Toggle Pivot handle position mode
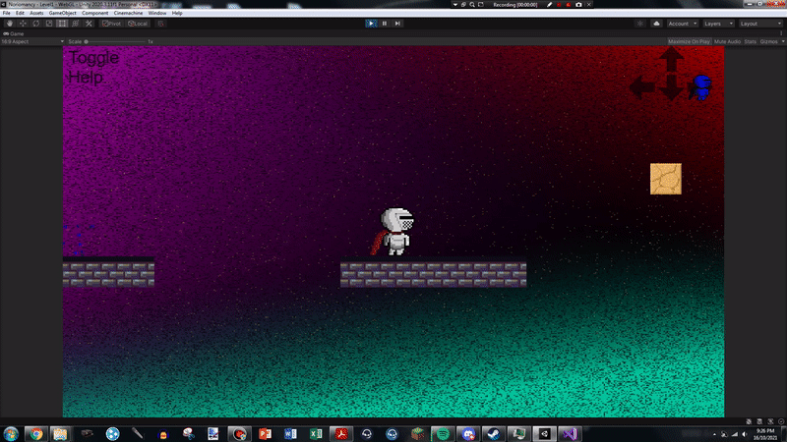 (112, 24)
